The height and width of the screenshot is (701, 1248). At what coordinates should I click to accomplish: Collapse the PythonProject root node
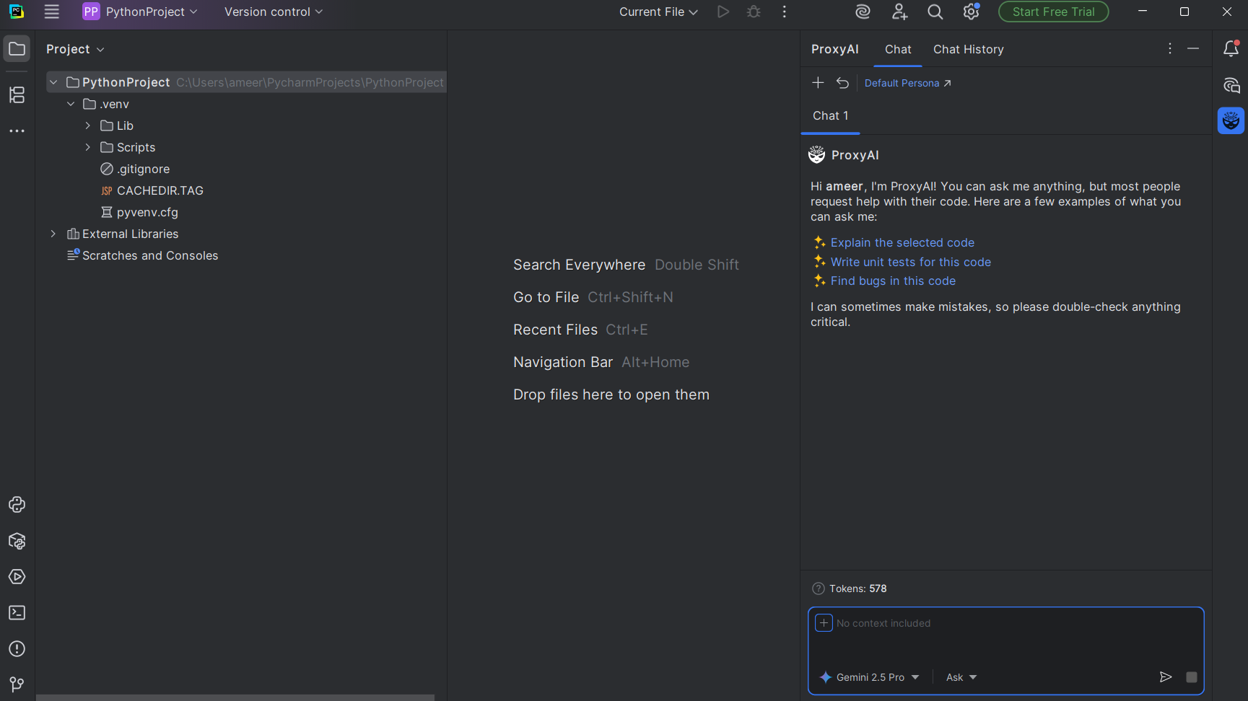(53, 82)
